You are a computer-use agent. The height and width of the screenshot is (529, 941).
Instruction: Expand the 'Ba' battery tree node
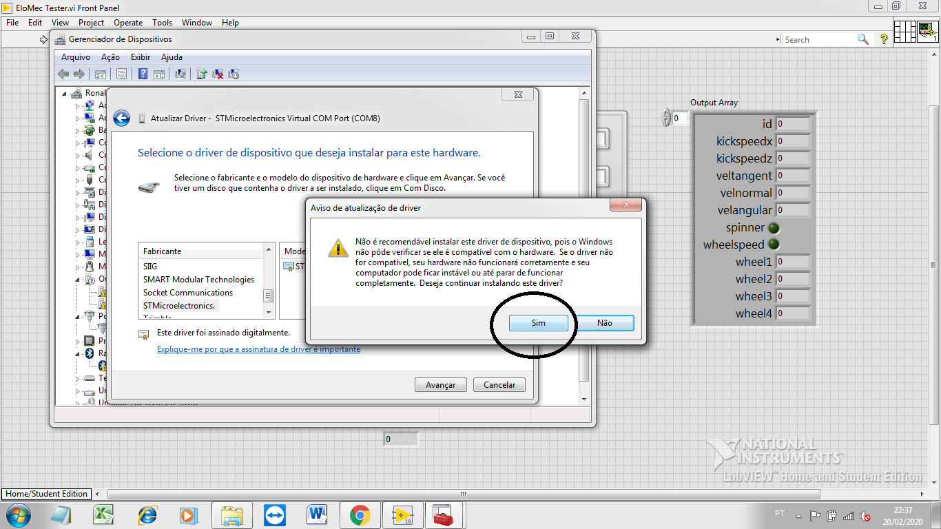[x=78, y=130]
